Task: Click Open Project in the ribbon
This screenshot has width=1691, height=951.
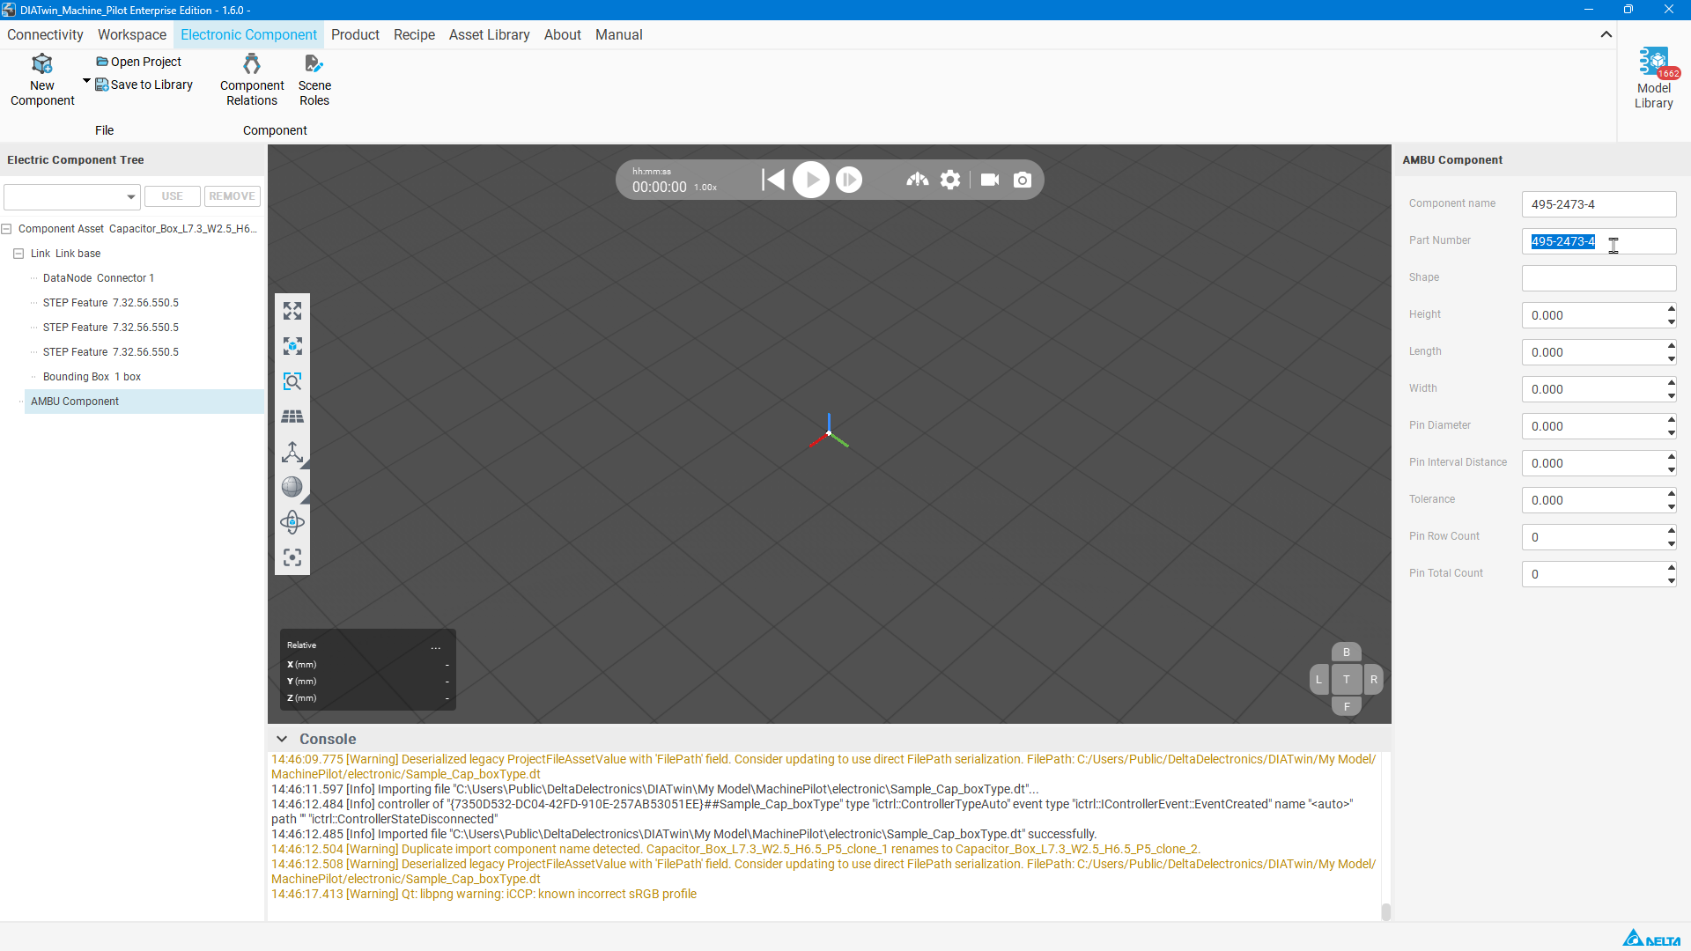Action: [x=139, y=62]
